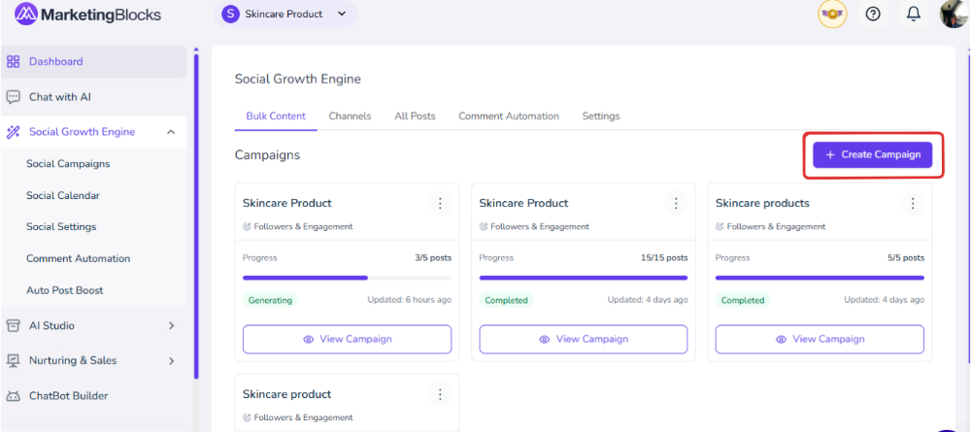
Task: Open Social Calendar in the sidebar
Action: point(63,196)
